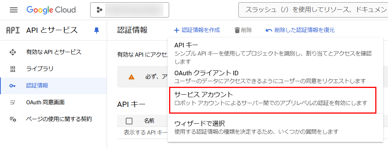The image size is (388, 149).
Task: Click the resource search field
Action: [313, 10]
